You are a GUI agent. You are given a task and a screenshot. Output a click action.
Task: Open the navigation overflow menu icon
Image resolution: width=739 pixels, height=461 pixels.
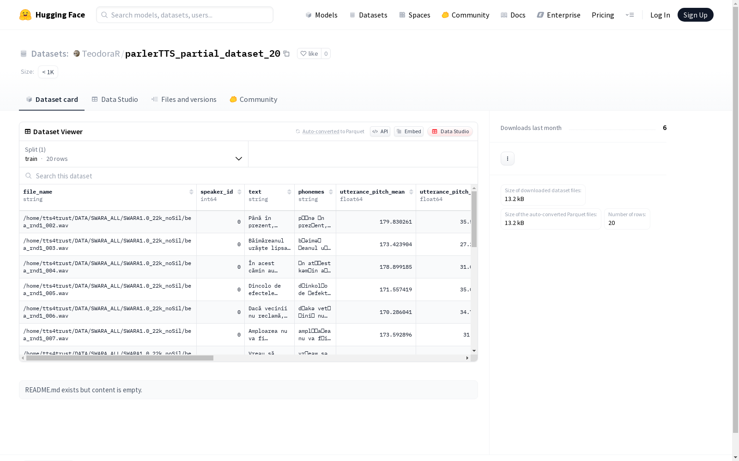tap(630, 15)
